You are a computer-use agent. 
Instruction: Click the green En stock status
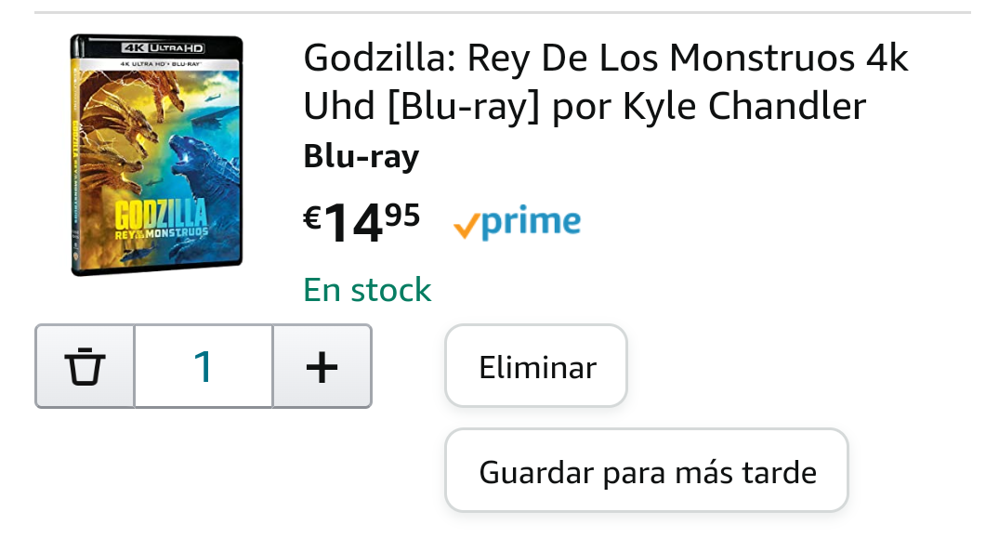click(367, 290)
